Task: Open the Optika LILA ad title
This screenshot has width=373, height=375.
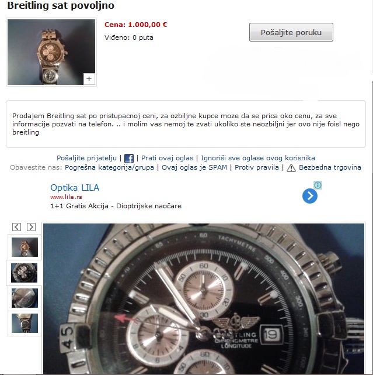Action: 75,188
